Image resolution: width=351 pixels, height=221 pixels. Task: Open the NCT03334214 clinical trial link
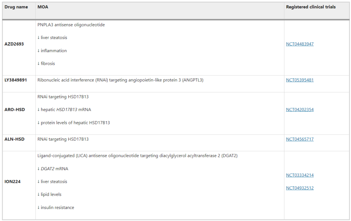point(300,175)
